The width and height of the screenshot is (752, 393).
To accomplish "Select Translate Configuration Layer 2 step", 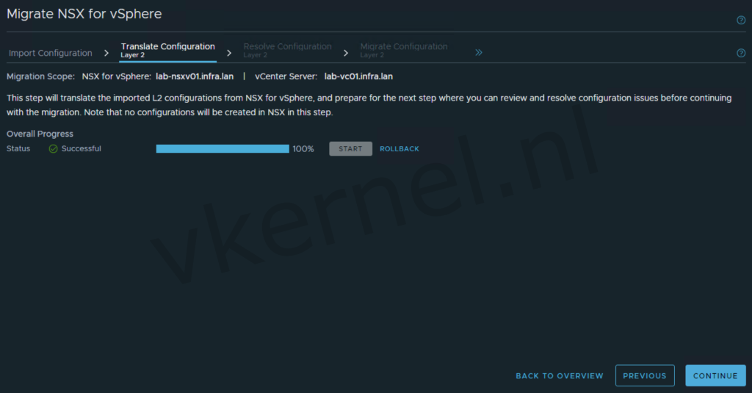I will 168,50.
